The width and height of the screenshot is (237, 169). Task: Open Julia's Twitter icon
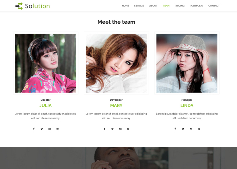(42, 129)
